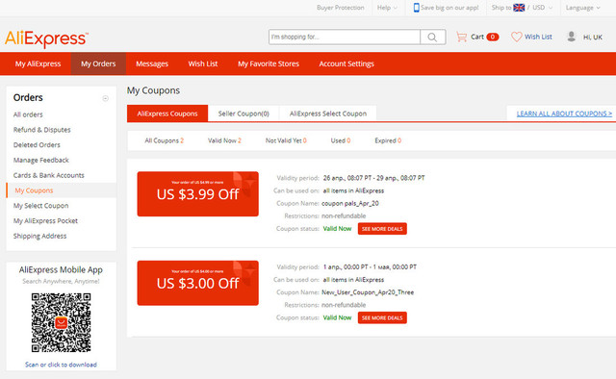
Task: Click coupon name coupon pals_Apr_20
Action: (x=350, y=203)
